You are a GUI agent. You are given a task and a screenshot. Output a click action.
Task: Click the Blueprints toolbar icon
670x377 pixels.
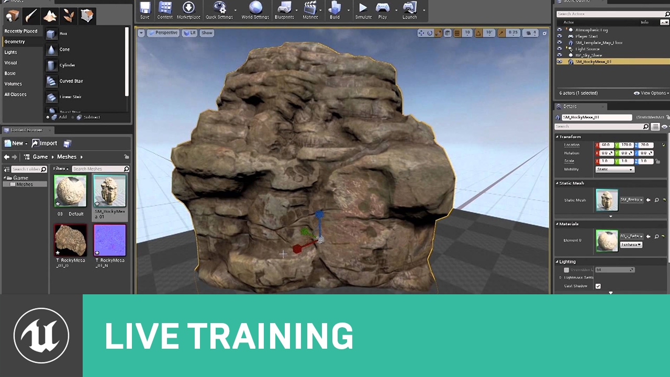click(x=284, y=10)
